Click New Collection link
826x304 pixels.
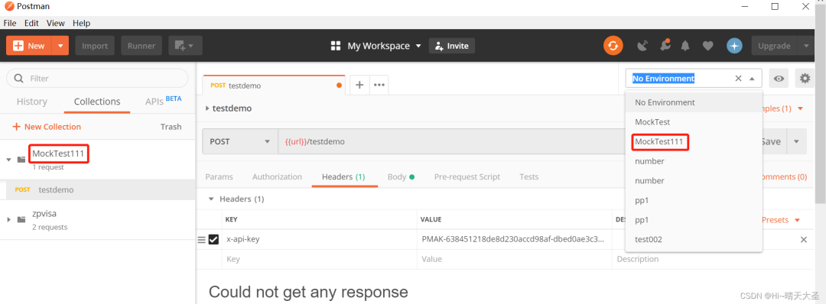(47, 127)
